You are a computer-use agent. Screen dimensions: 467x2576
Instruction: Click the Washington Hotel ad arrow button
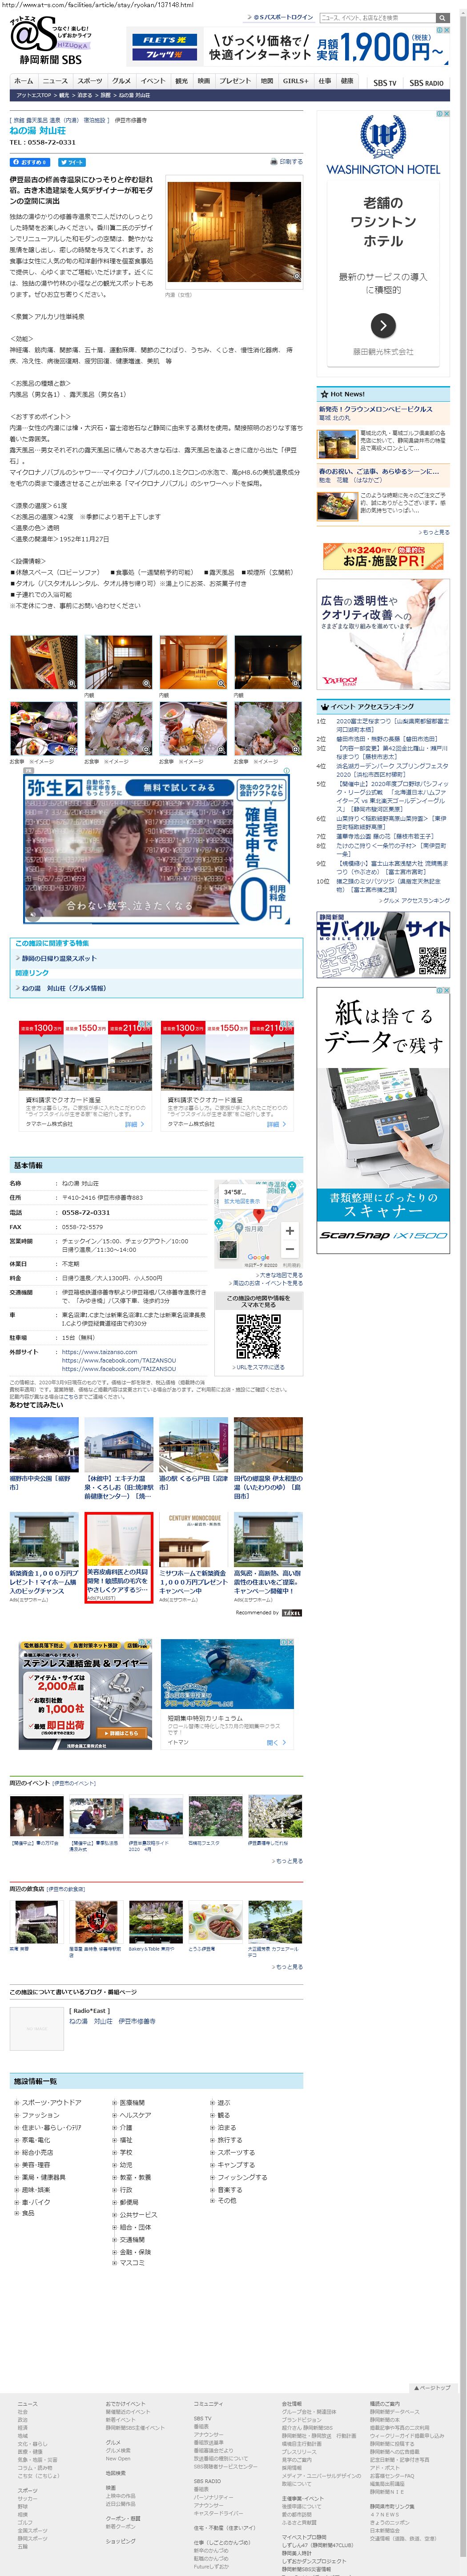point(383,325)
